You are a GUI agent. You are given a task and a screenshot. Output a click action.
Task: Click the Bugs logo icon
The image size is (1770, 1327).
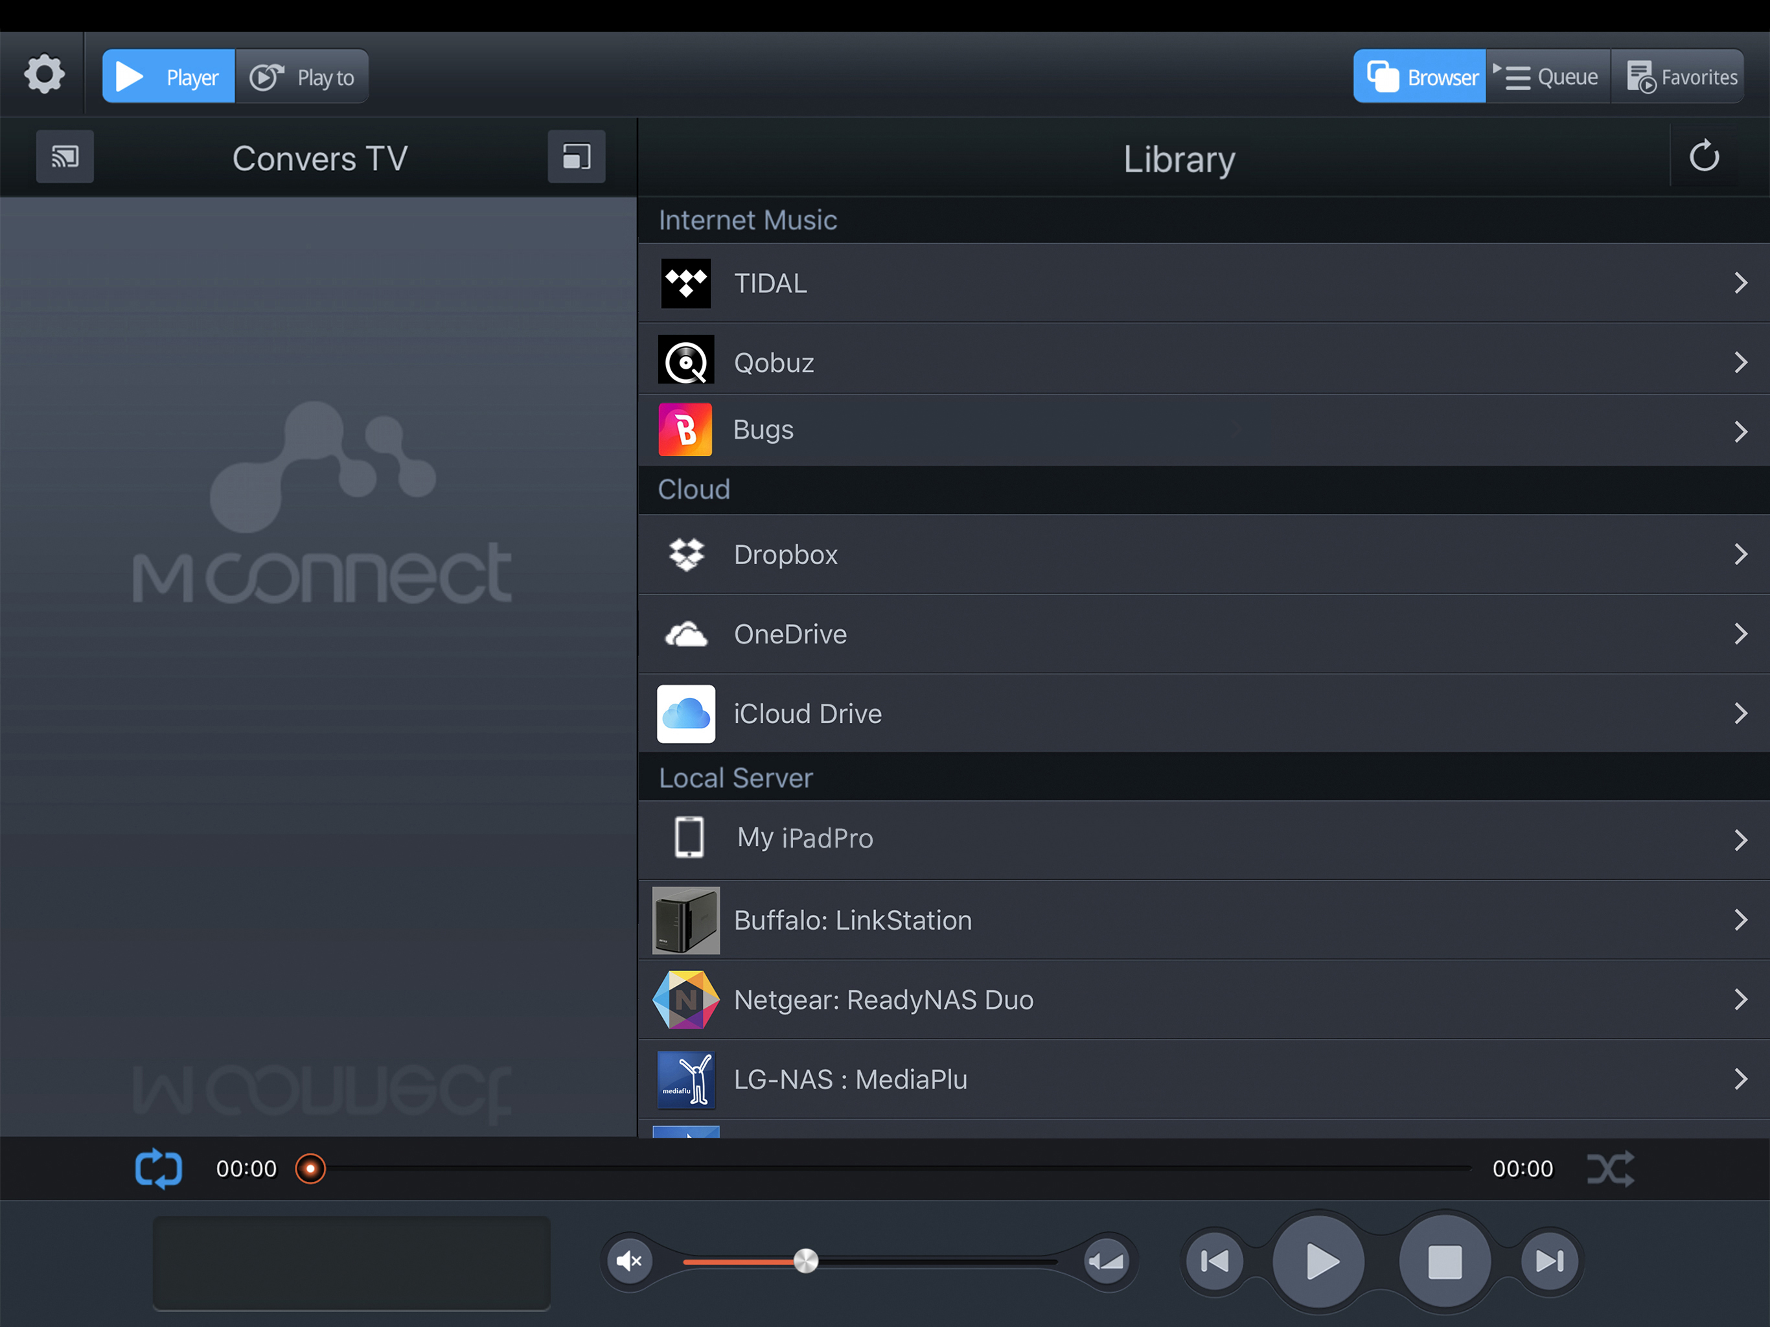(x=685, y=430)
